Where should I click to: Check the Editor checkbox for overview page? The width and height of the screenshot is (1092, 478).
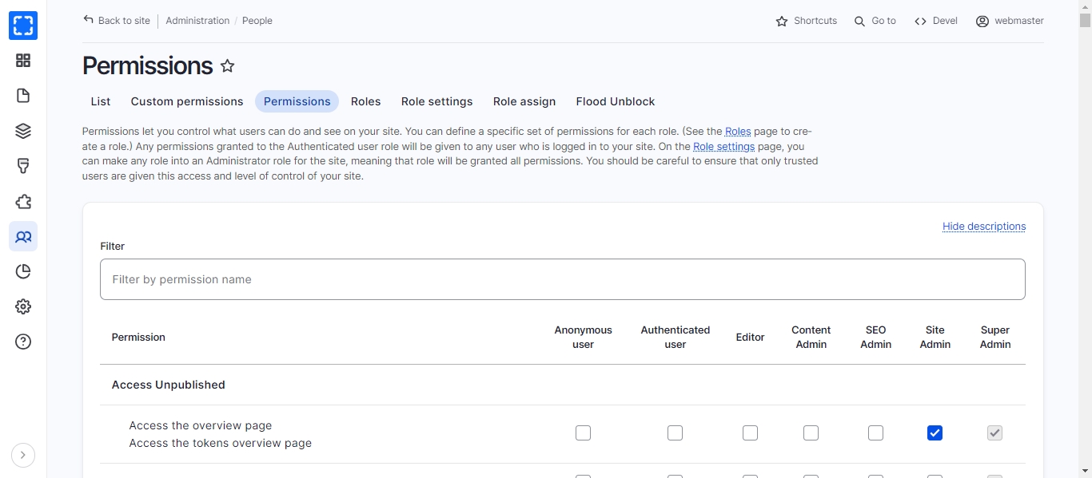point(750,433)
